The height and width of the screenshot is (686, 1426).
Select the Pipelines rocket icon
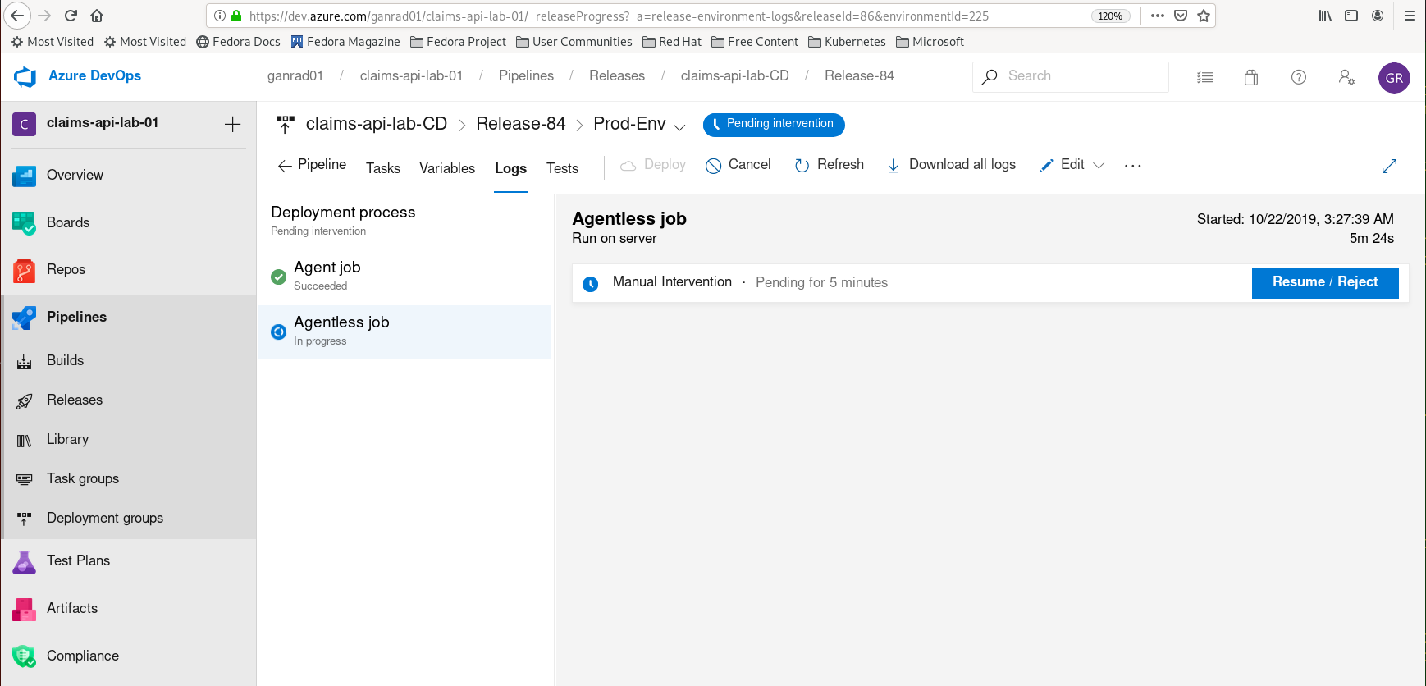(x=24, y=318)
